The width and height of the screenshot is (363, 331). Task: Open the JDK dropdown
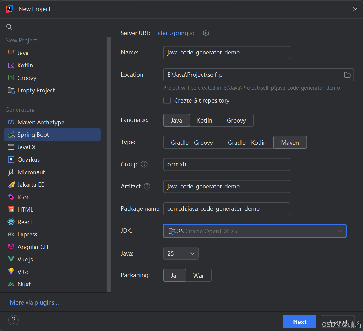coord(255,231)
